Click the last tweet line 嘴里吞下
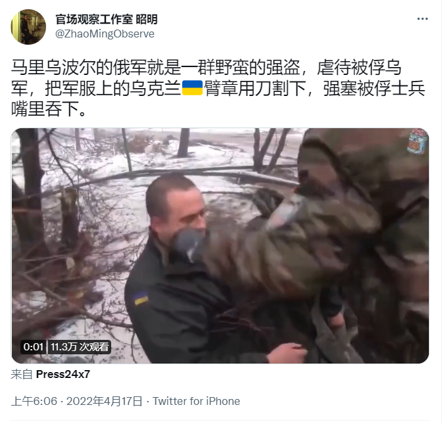The height and width of the screenshot is (424, 444). click(49, 109)
